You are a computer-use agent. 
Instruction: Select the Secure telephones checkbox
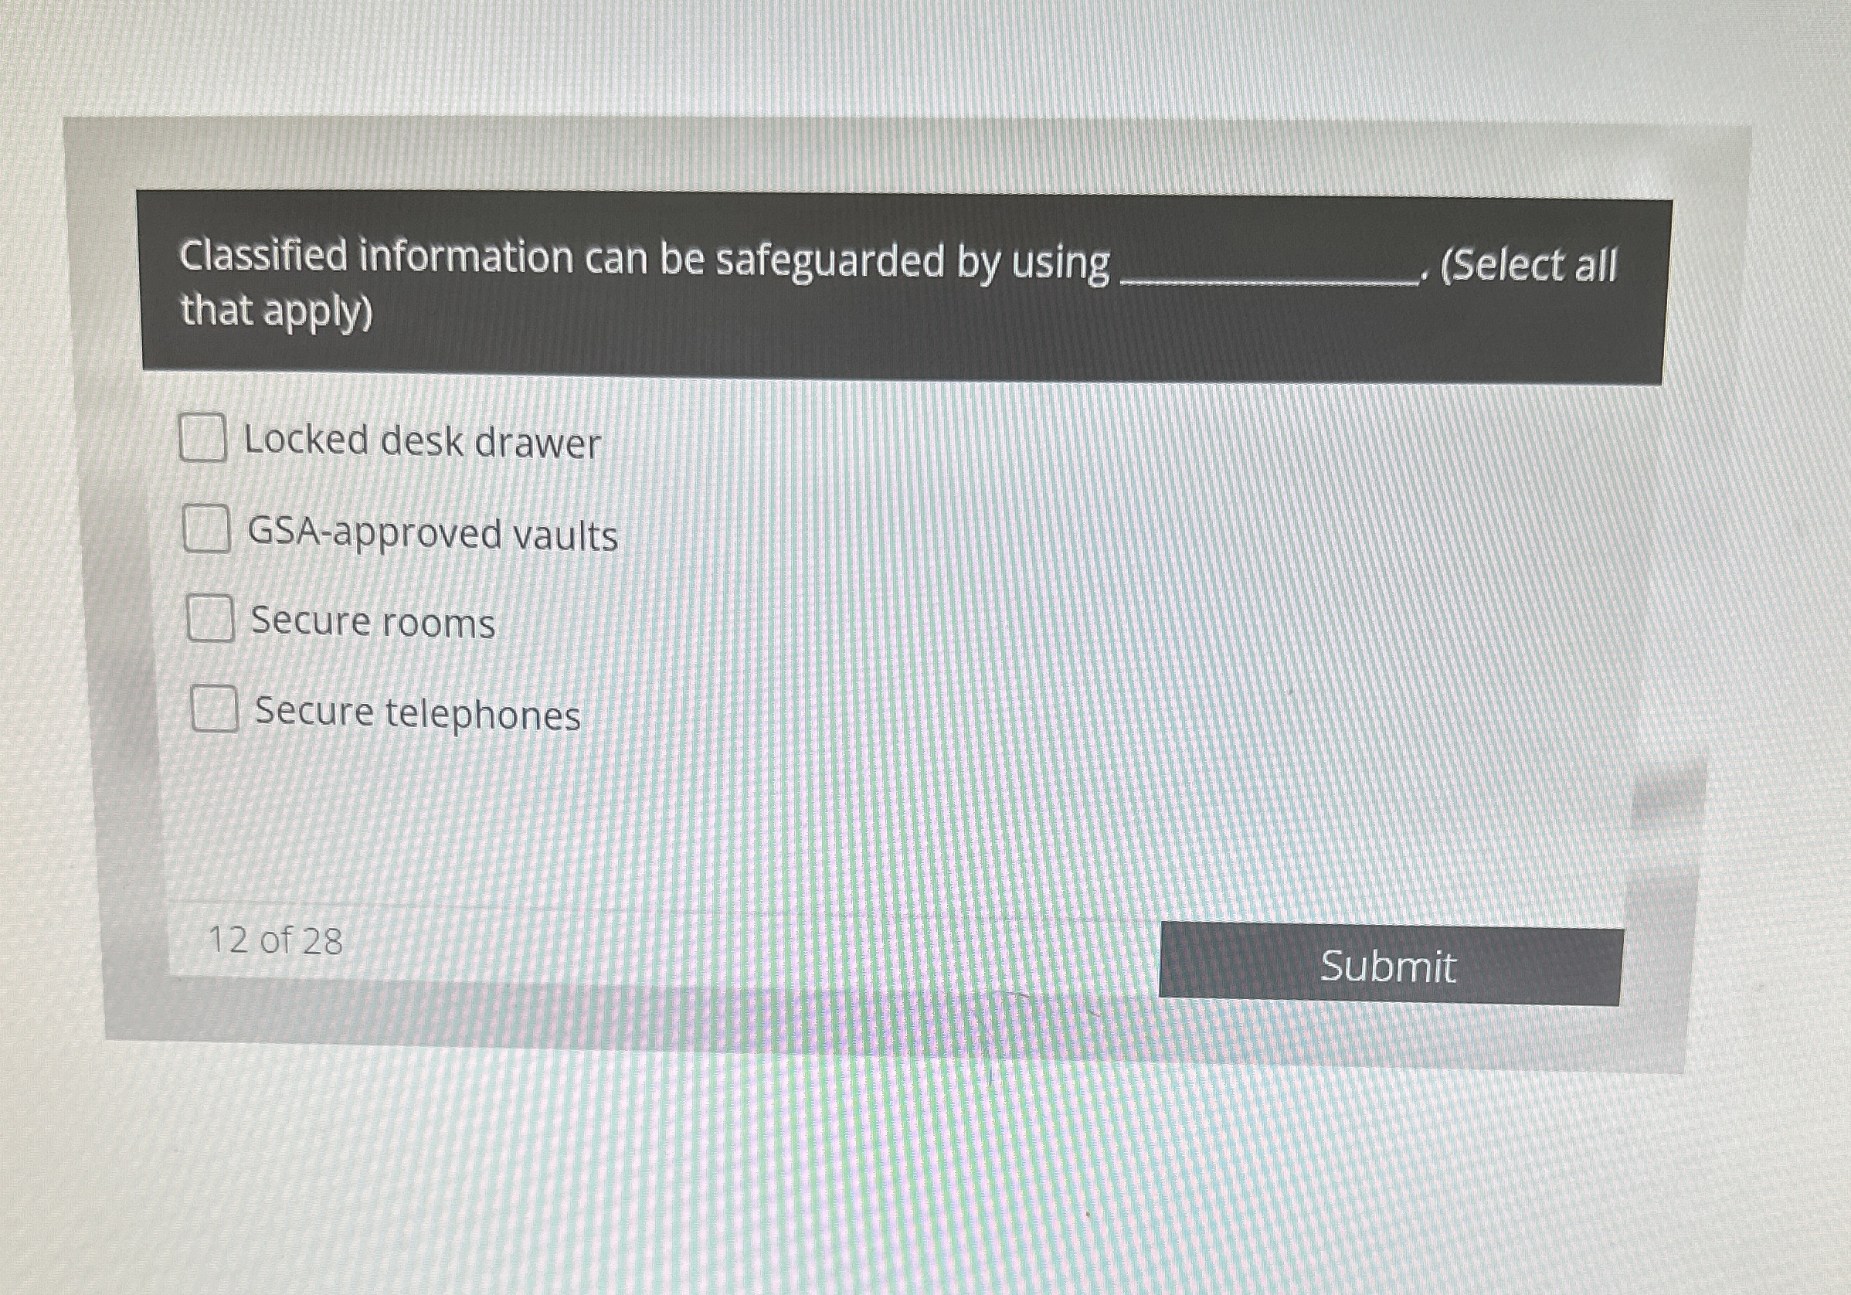[x=215, y=709]
